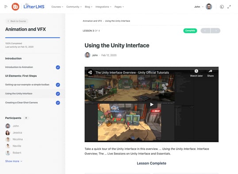
Task: Click checkmark for Setting up example lesson
Action: point(58,85)
